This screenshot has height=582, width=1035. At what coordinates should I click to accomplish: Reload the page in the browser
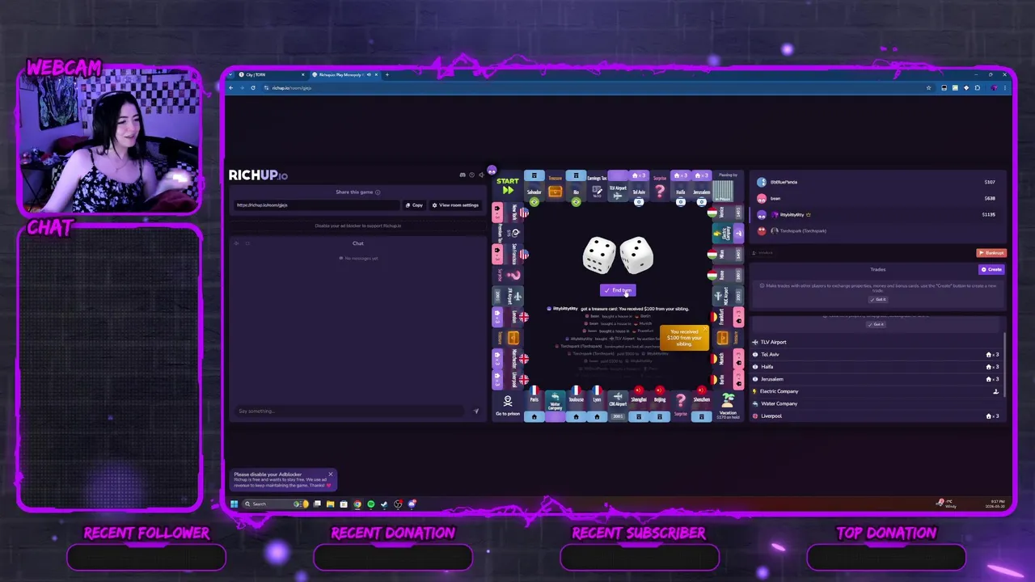tap(253, 88)
